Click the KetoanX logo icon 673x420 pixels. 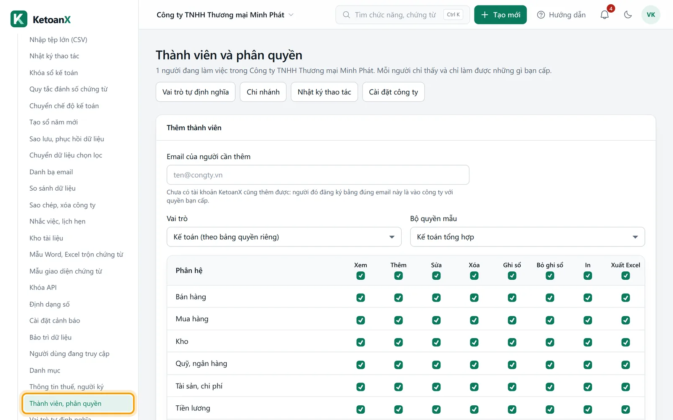[19, 19]
